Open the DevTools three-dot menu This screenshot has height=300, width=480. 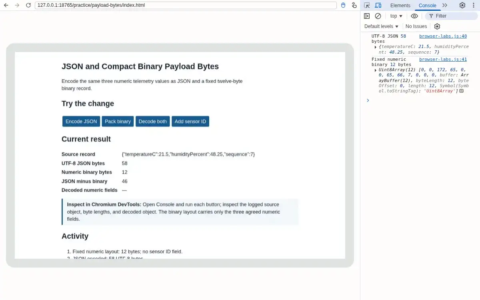(473, 5)
